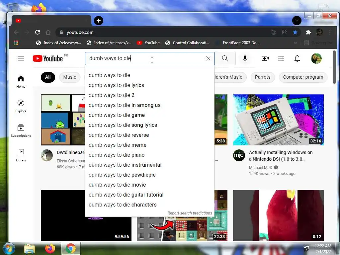
Task: Go to the browser home page
Action: [48, 32]
